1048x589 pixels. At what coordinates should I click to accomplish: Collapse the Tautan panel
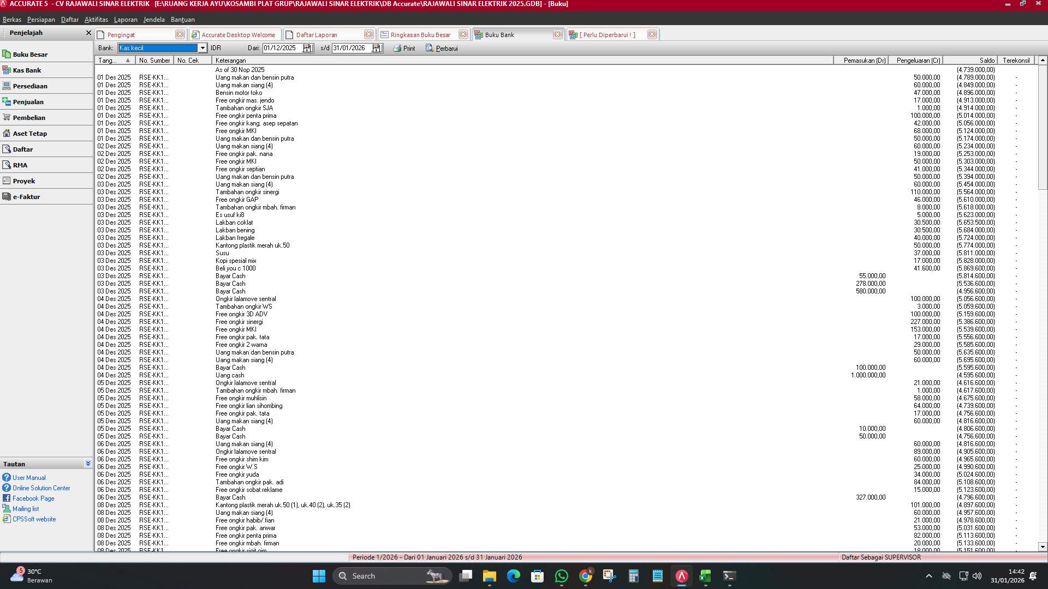(87, 463)
